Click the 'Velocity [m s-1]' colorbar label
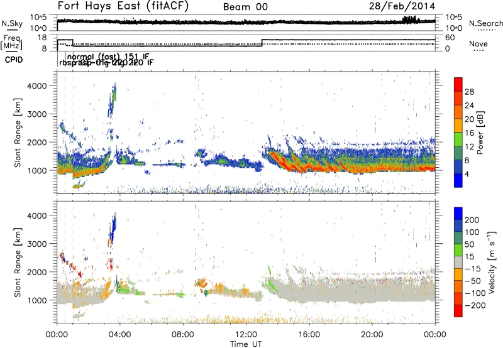503x348 pixels. pyautogui.click(x=491, y=262)
